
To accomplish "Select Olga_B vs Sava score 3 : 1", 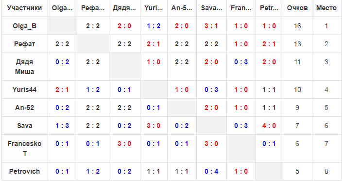I will click(211, 26).
